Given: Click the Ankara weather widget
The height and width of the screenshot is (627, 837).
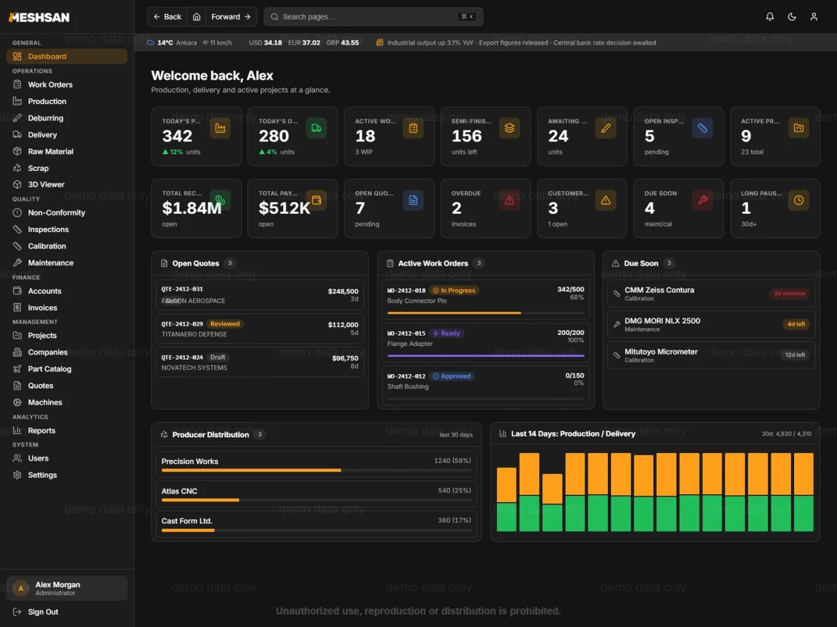Looking at the screenshot, I should [190, 43].
